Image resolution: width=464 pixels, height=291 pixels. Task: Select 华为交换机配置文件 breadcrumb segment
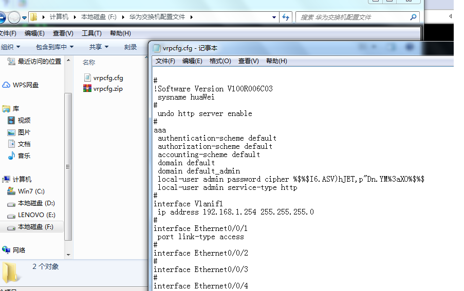[x=157, y=17]
